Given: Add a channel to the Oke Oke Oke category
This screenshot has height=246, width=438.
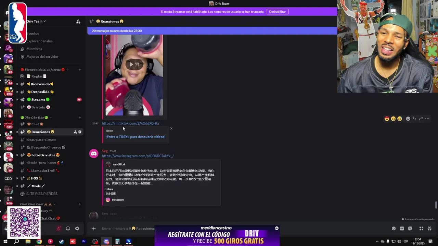Looking at the screenshot, I should (80, 118).
